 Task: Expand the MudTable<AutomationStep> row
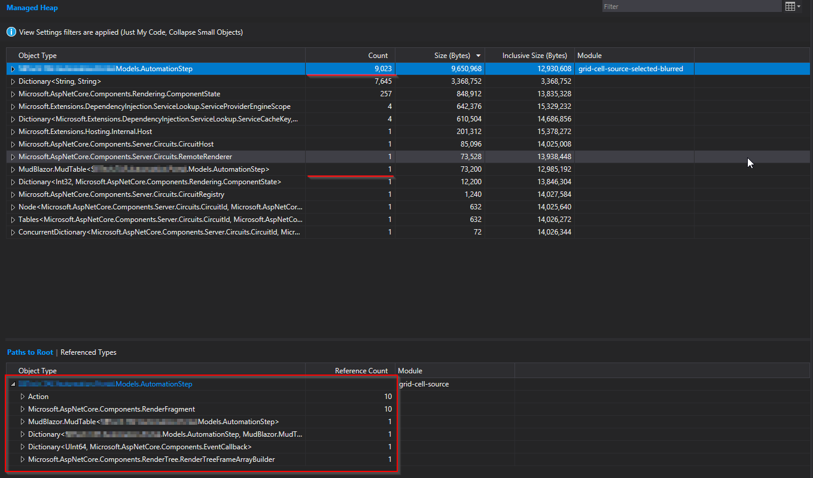click(x=22, y=421)
